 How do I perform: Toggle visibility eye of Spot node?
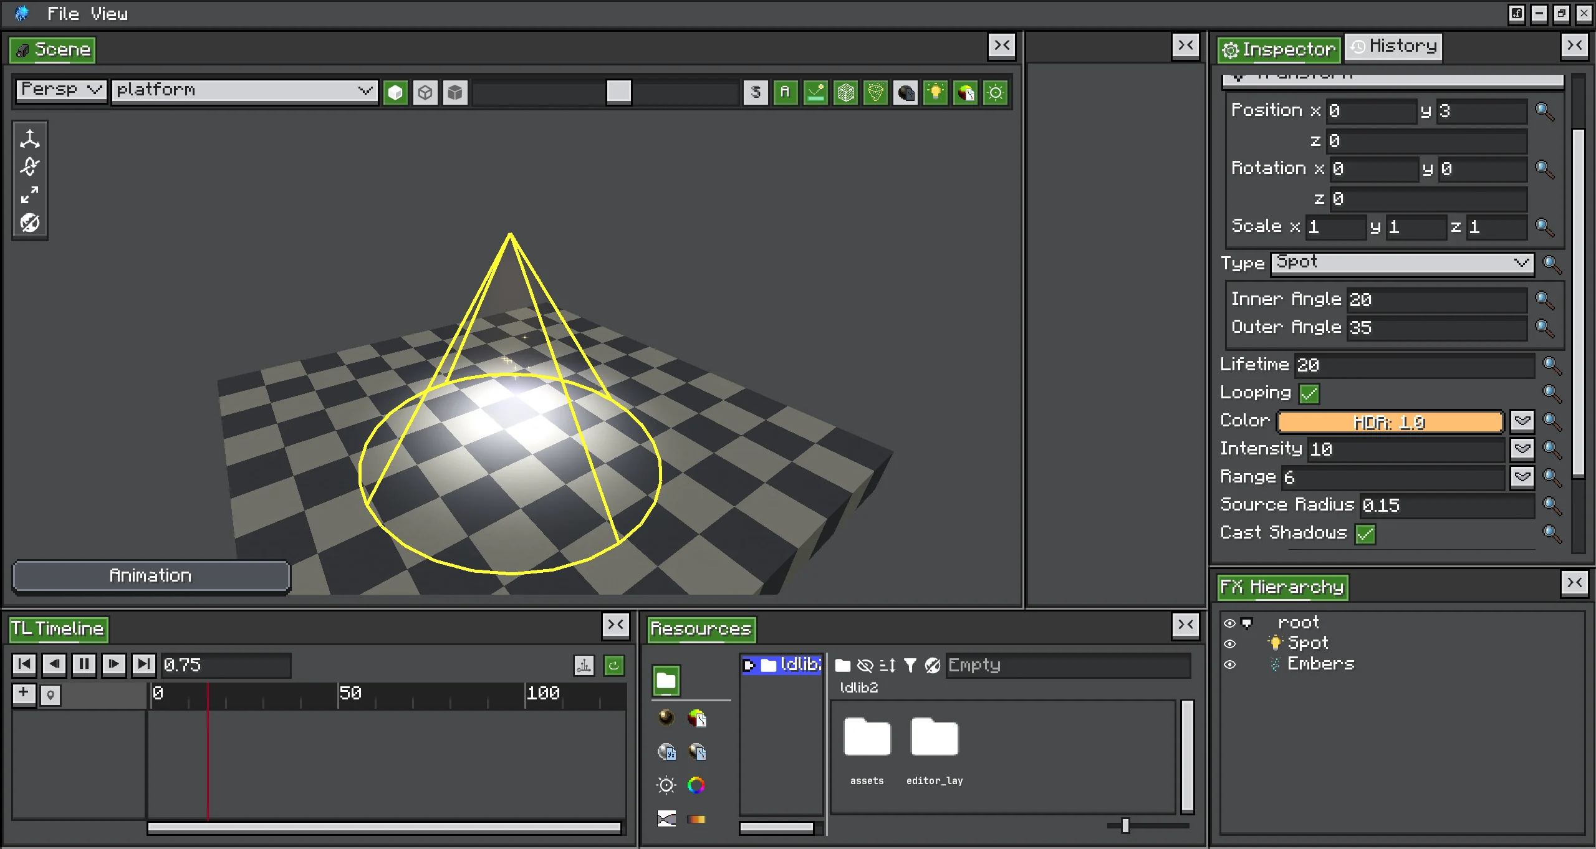click(1229, 644)
